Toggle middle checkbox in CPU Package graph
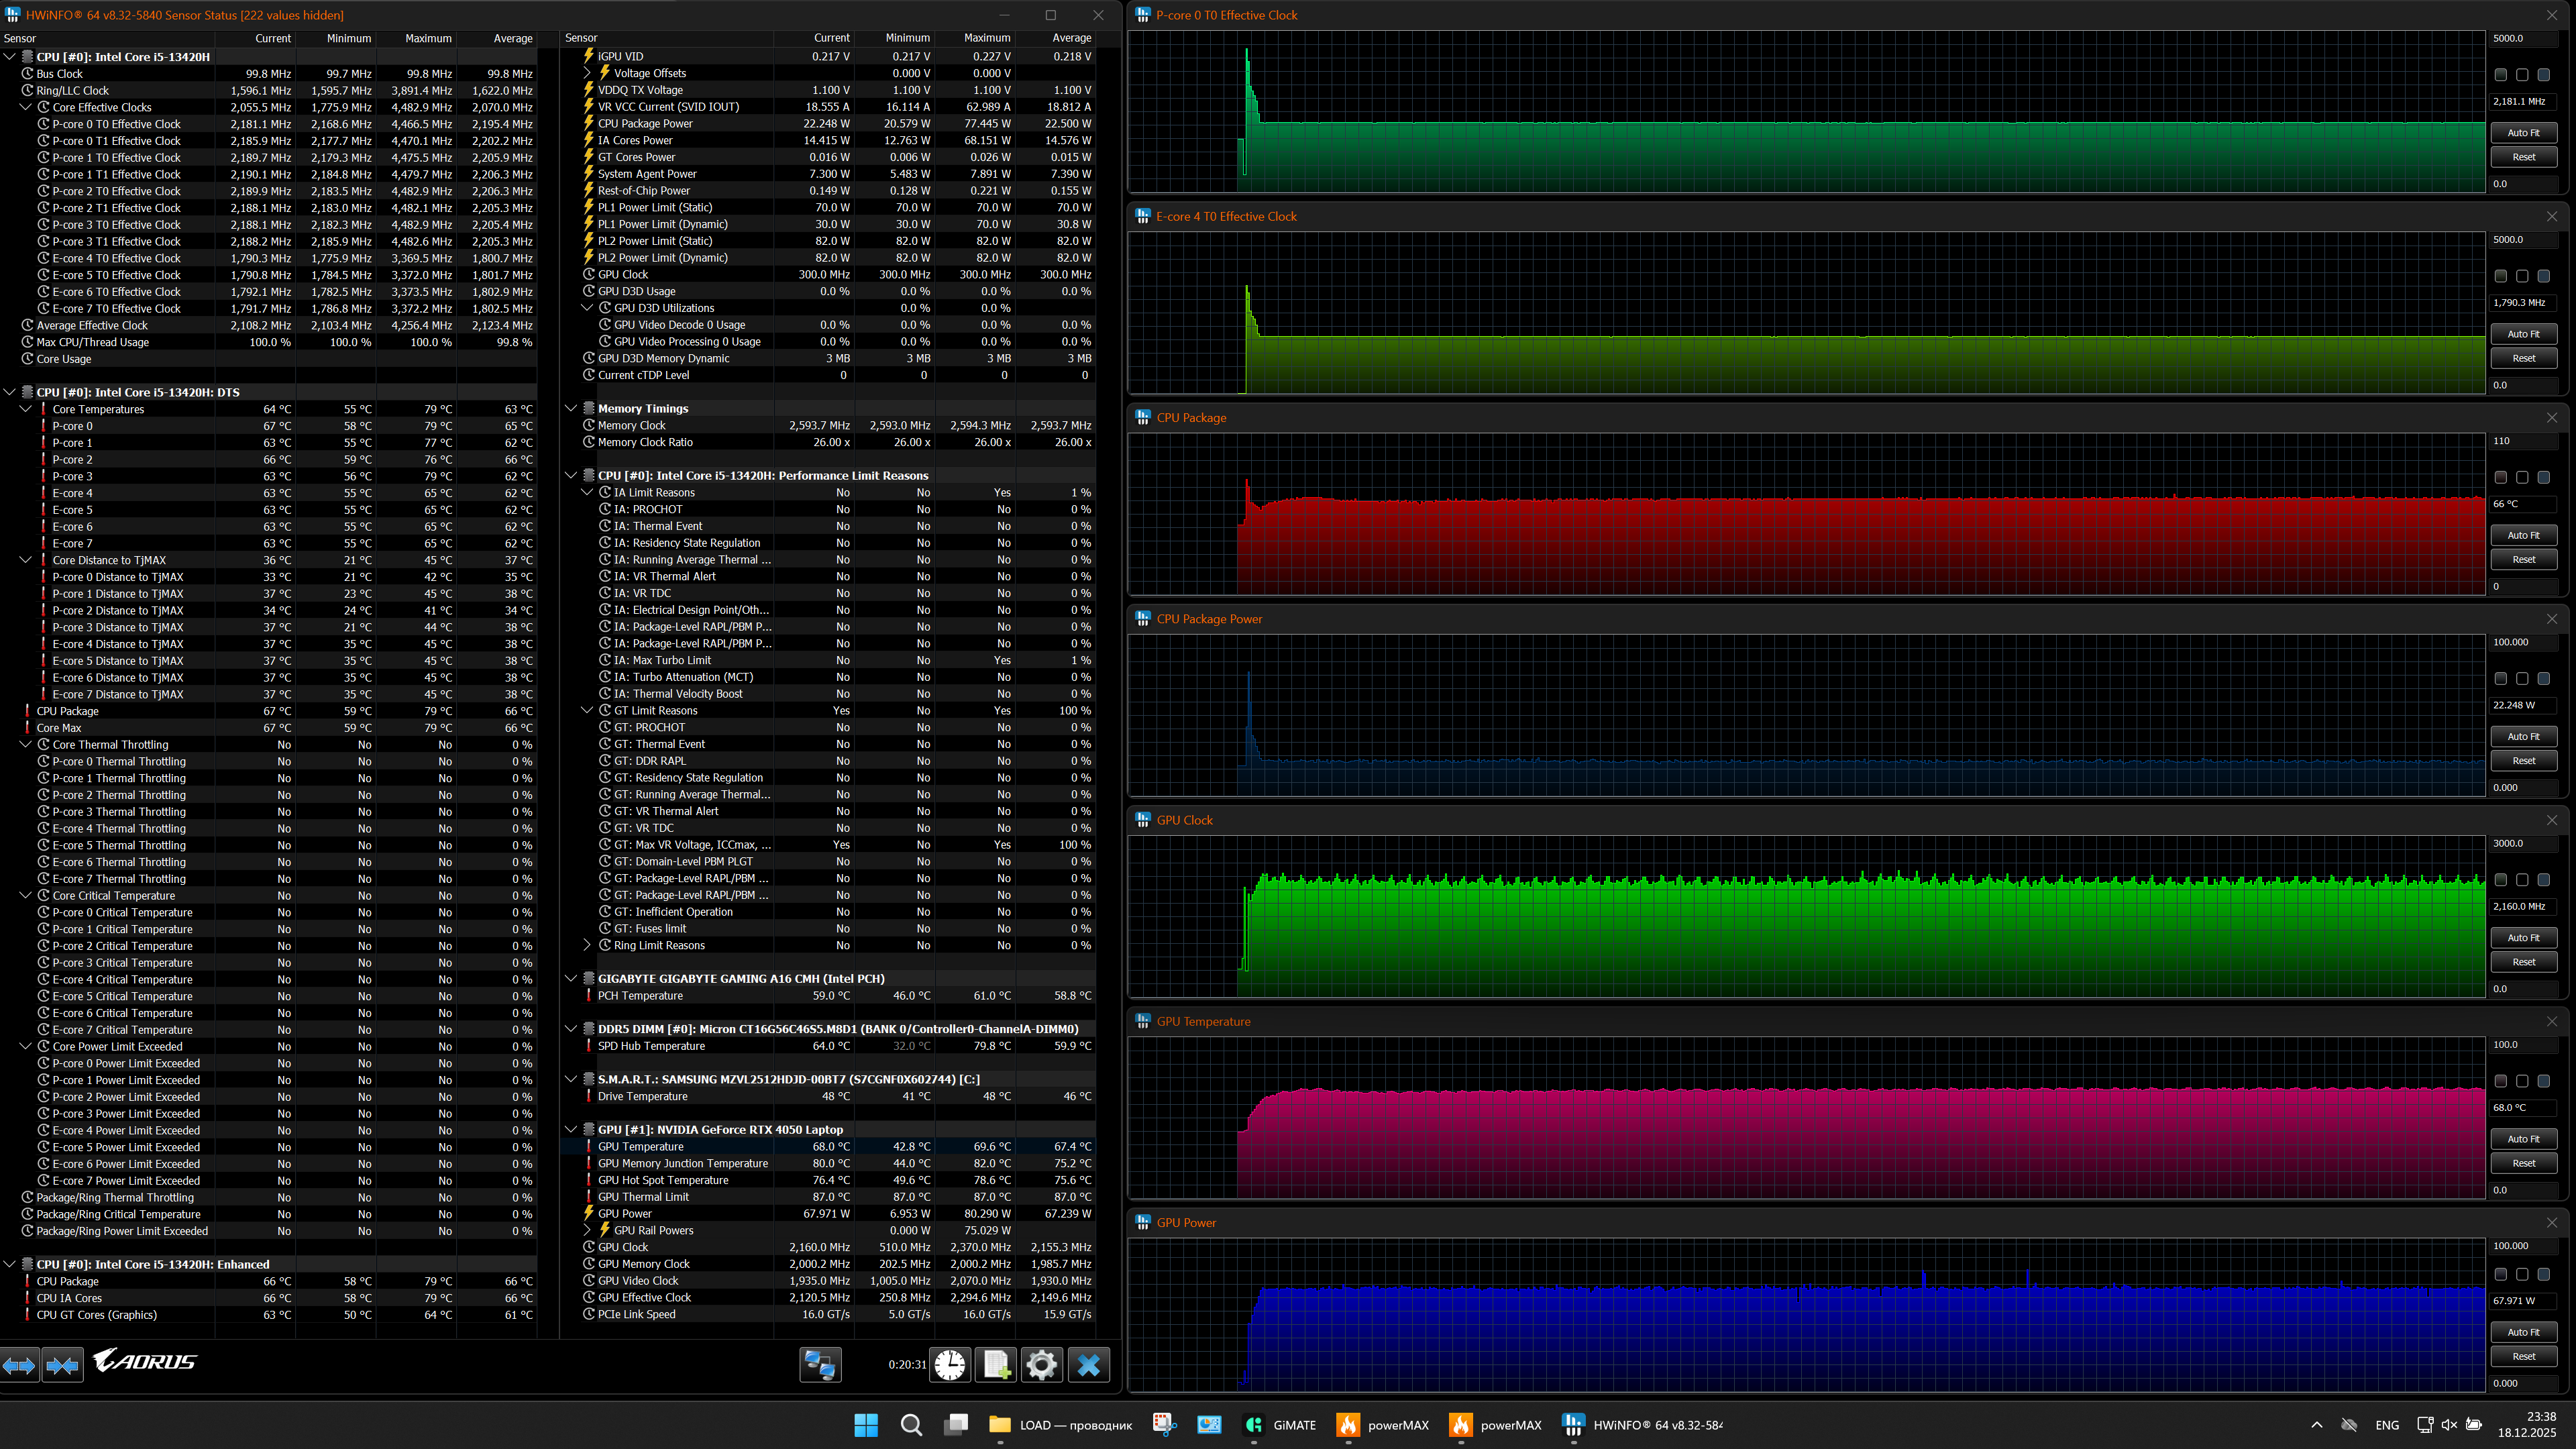Image resolution: width=2576 pixels, height=1449 pixels. coord(2522,478)
